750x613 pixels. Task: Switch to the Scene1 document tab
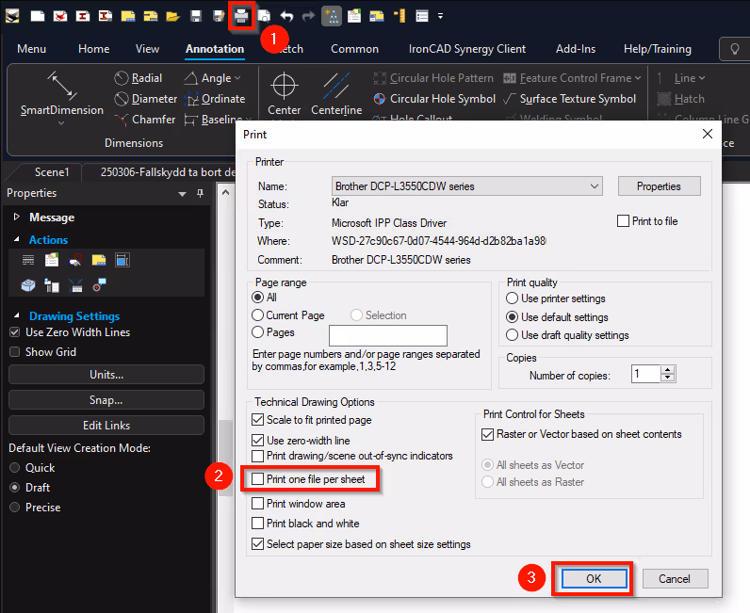(52, 172)
